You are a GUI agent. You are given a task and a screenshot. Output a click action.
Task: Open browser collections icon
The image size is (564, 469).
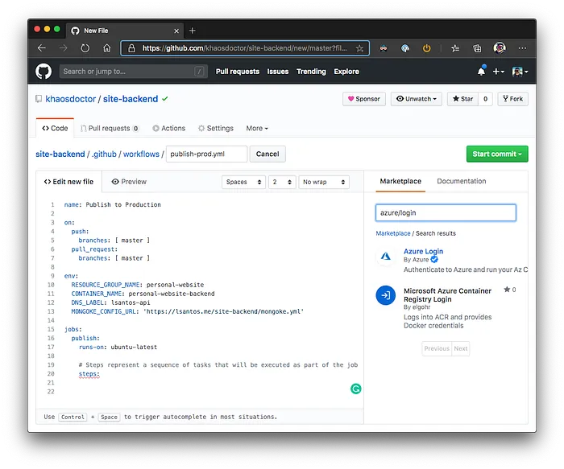pyautogui.click(x=477, y=48)
